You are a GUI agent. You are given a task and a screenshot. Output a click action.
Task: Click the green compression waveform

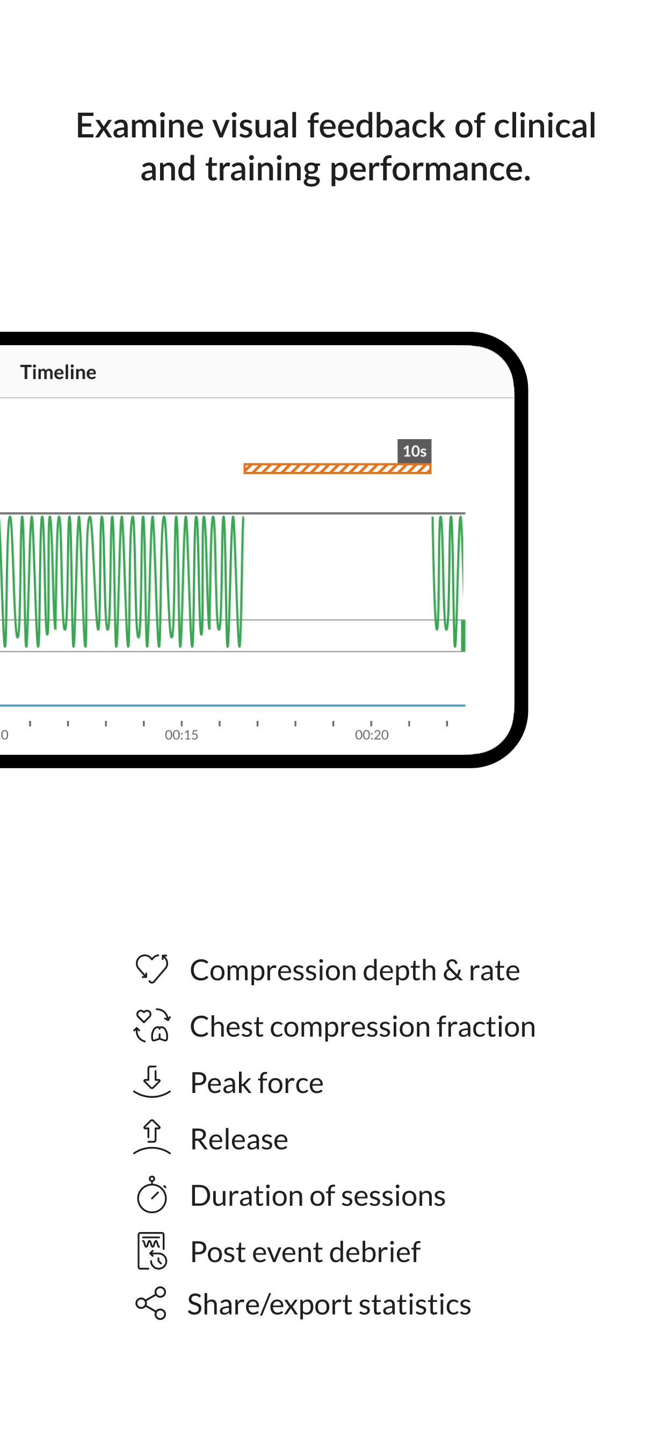(121, 581)
